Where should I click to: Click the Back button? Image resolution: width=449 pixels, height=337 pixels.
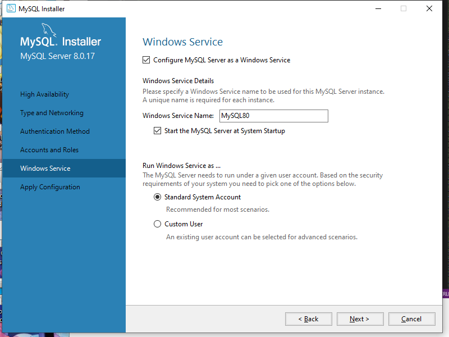309,319
